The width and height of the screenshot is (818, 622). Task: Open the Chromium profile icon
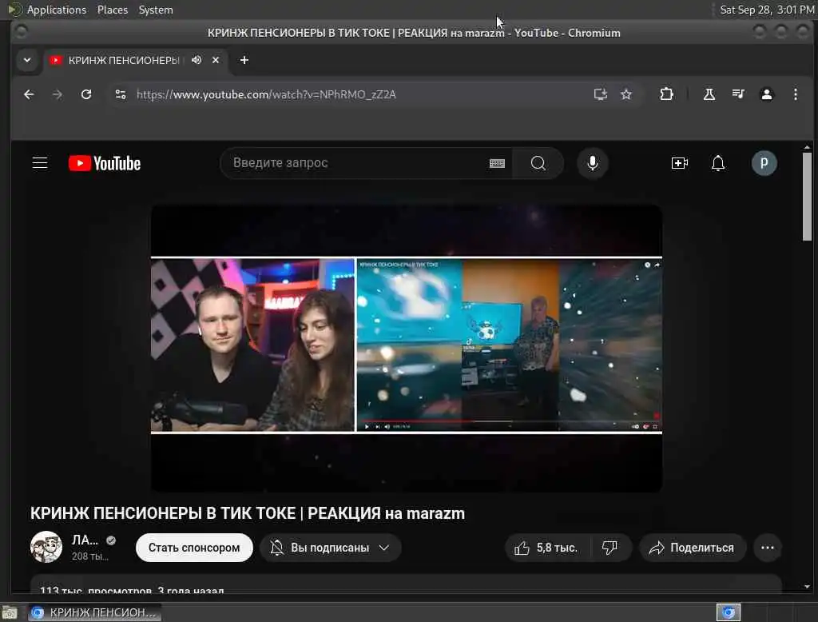tap(766, 94)
